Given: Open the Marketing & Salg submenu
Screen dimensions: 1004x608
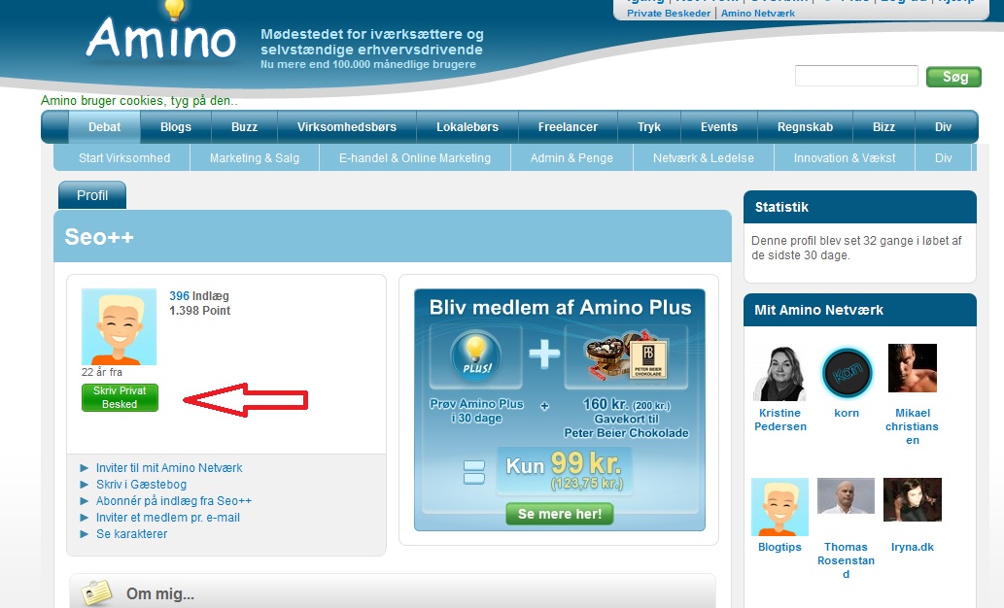Looking at the screenshot, I should point(255,158).
